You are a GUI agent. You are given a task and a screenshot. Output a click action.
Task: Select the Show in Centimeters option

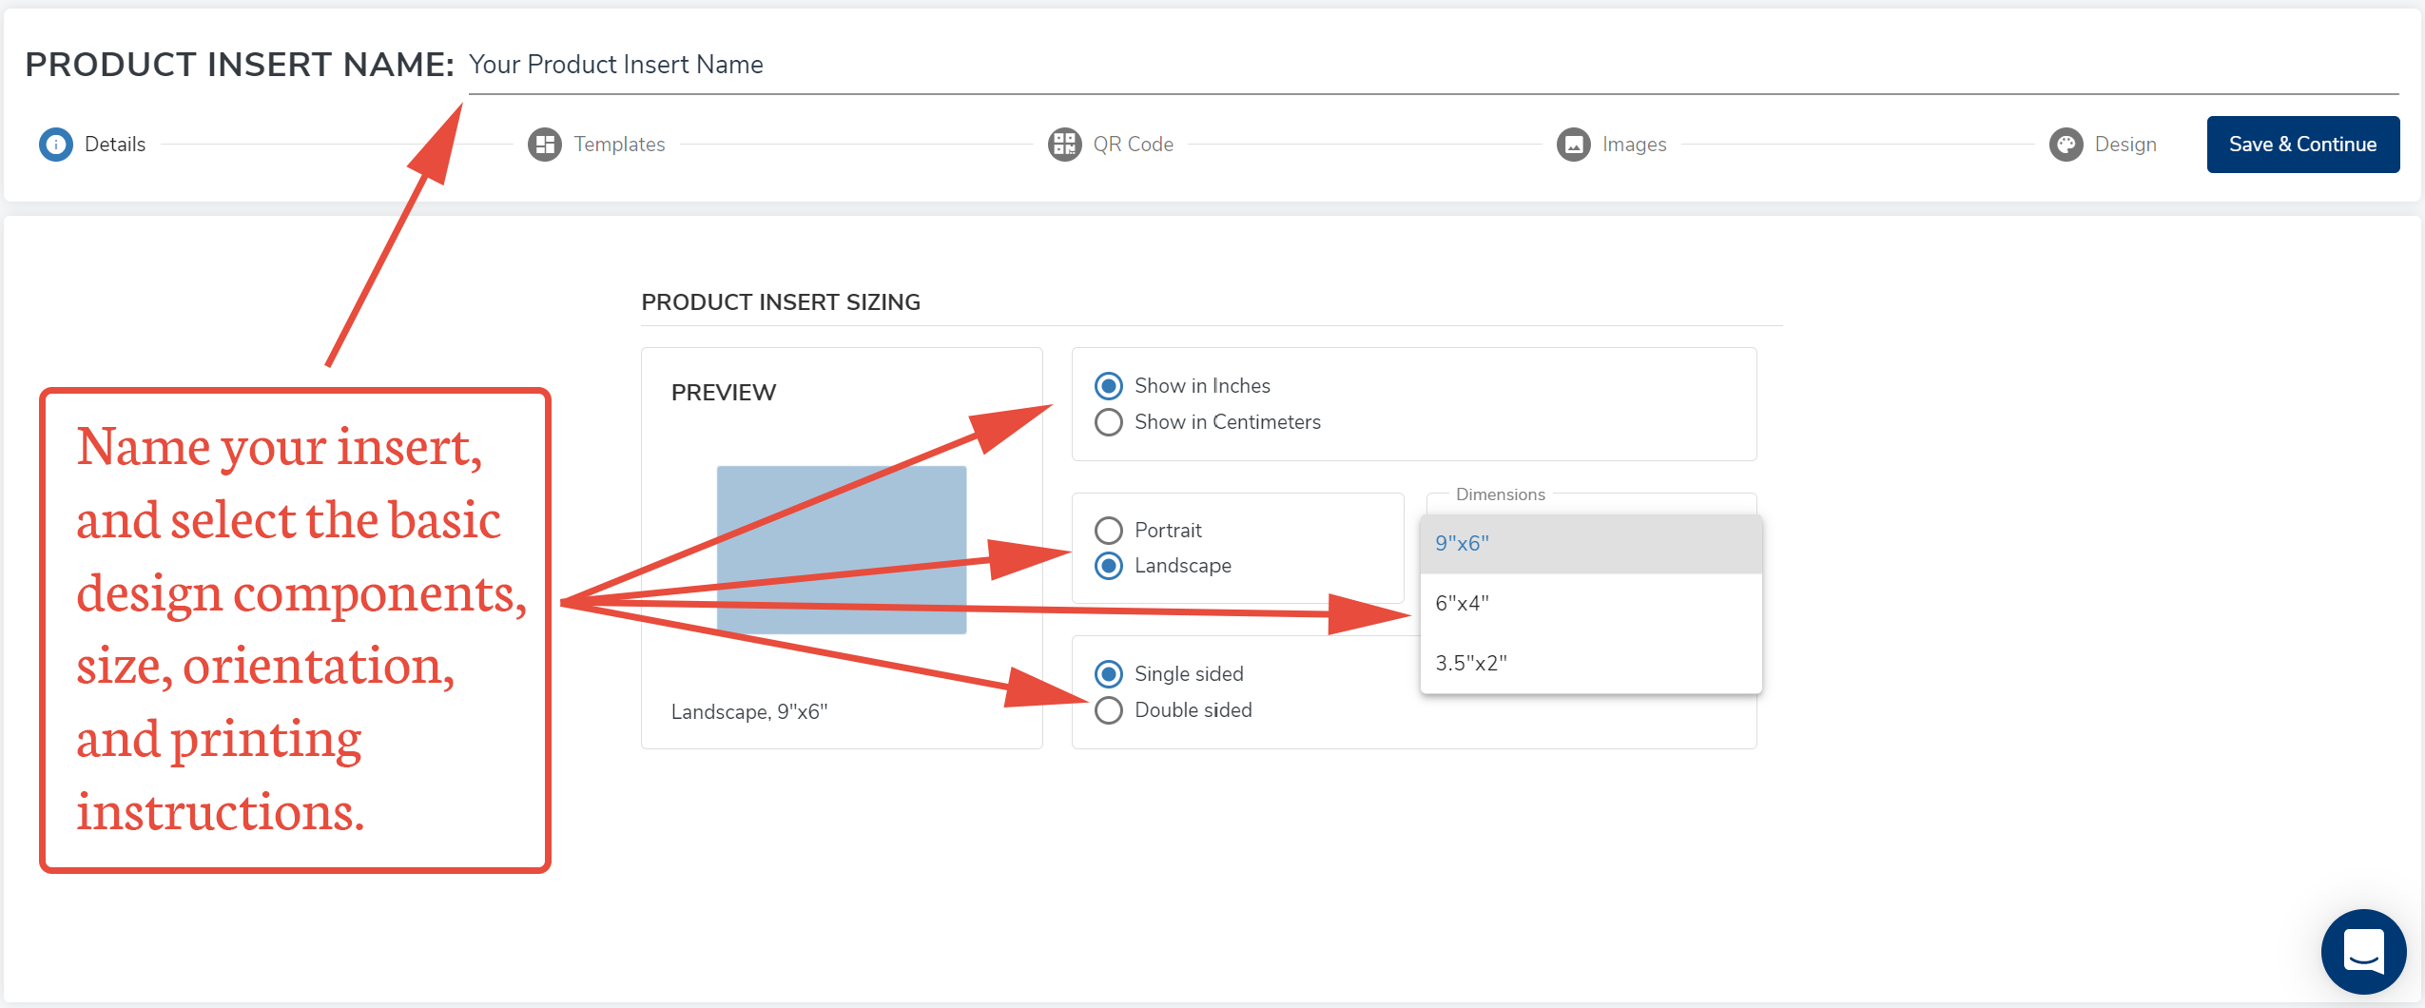(x=1109, y=422)
